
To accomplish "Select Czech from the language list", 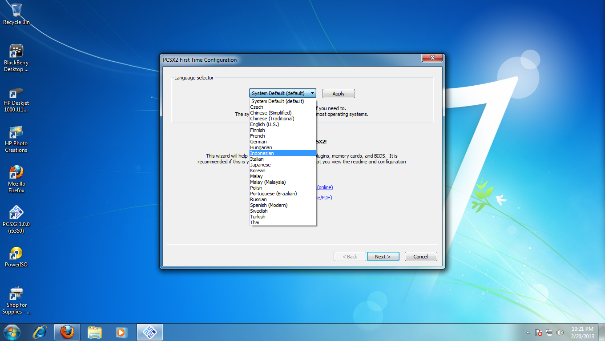I will [282, 107].
